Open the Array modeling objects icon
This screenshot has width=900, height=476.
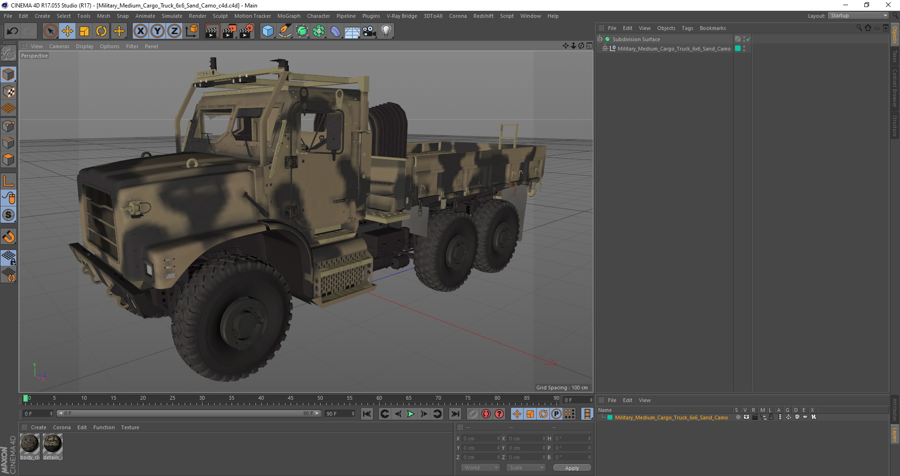(x=319, y=31)
